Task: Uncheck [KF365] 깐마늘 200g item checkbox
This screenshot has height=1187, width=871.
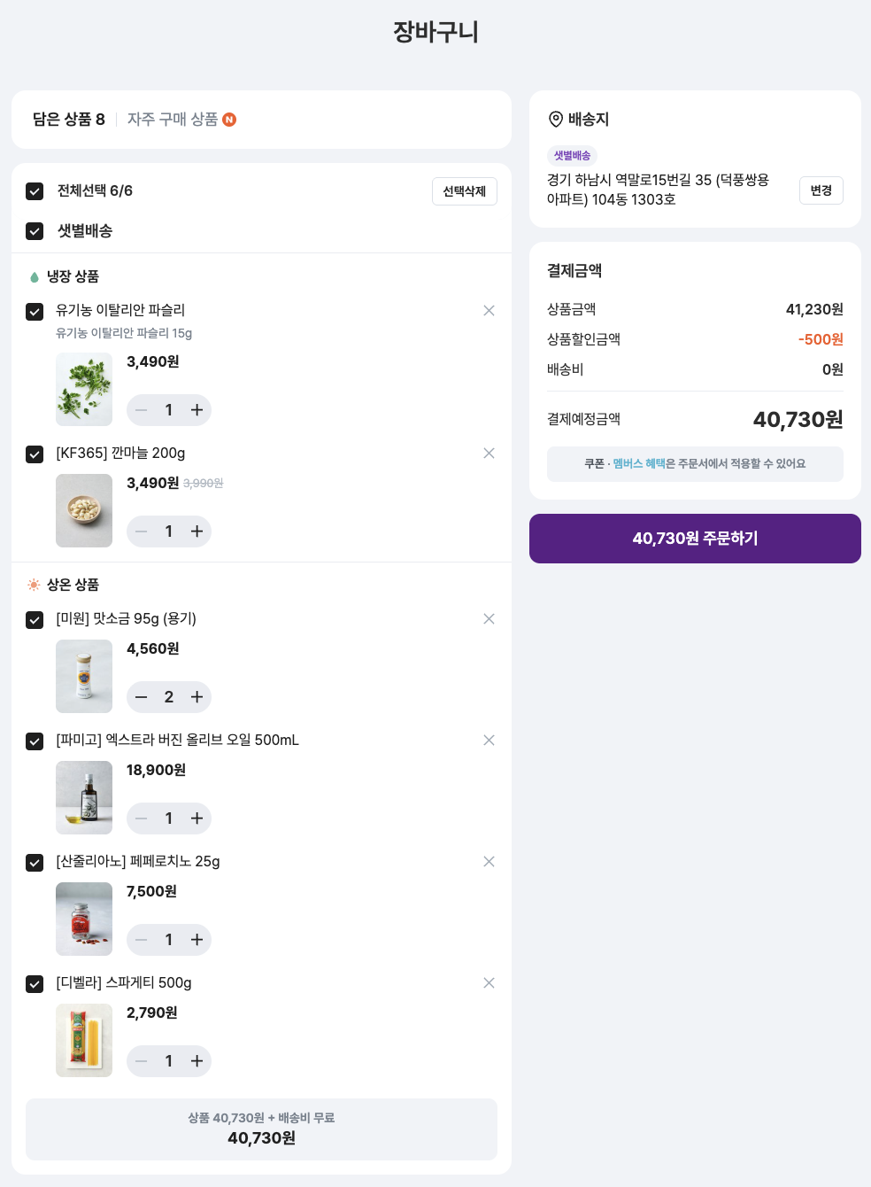Action: click(x=35, y=454)
